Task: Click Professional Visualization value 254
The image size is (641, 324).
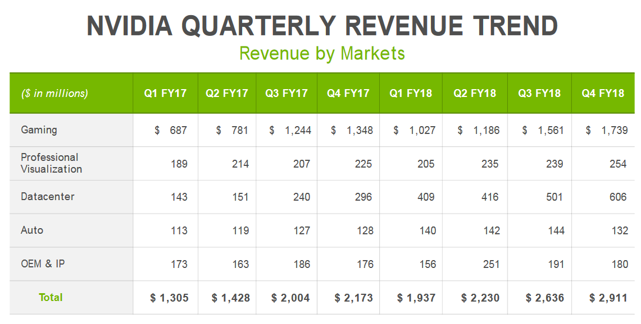Action: coord(618,164)
